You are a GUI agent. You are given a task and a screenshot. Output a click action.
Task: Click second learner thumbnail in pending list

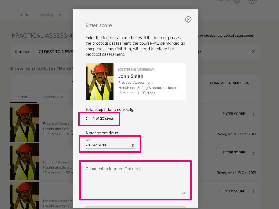click(x=24, y=162)
